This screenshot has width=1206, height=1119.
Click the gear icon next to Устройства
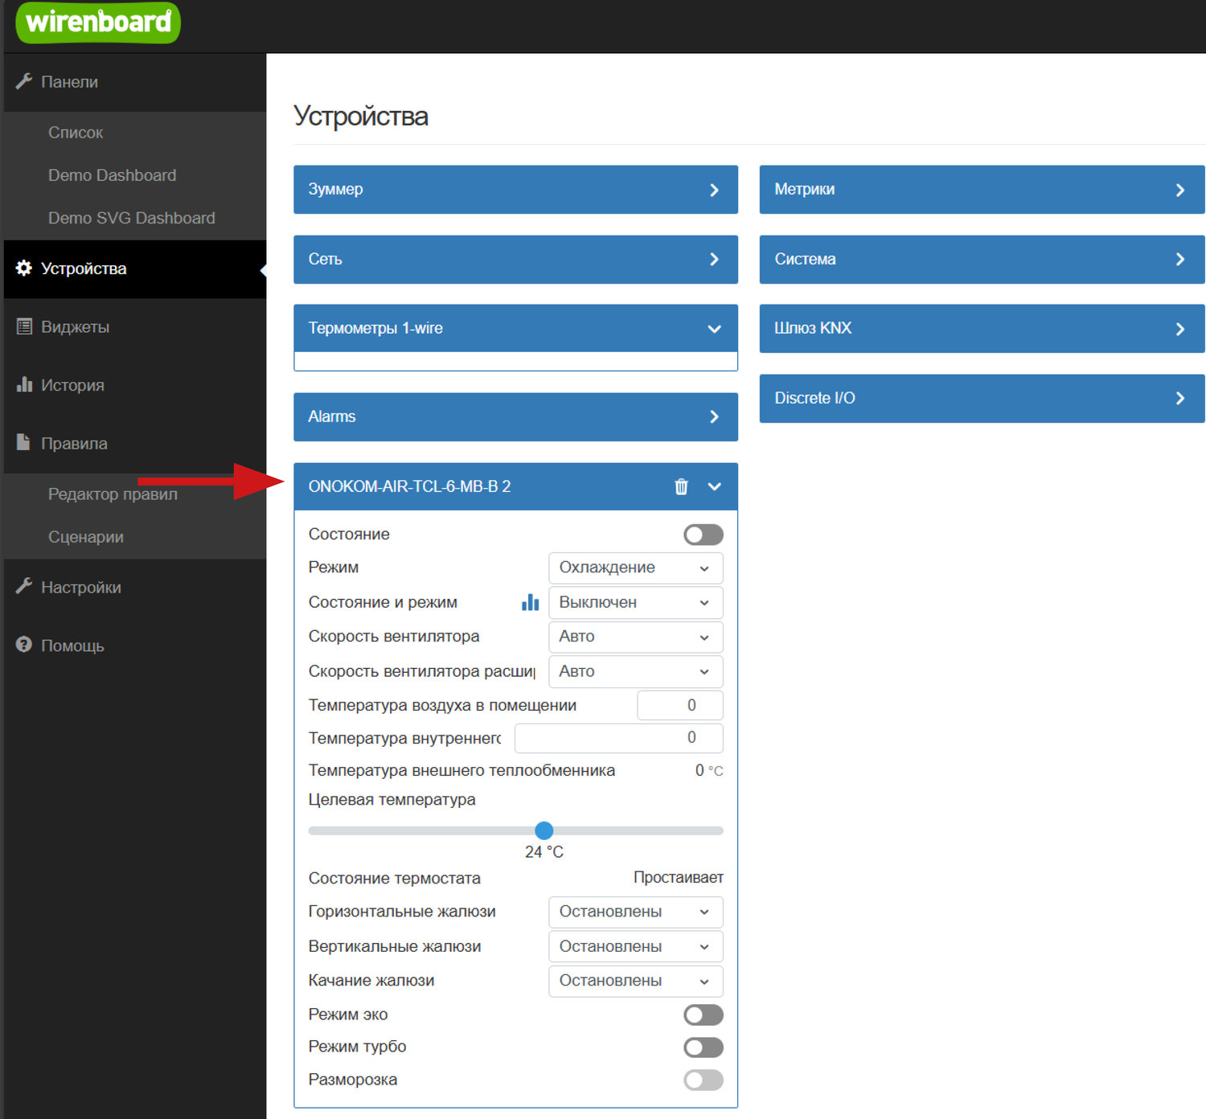pos(24,268)
